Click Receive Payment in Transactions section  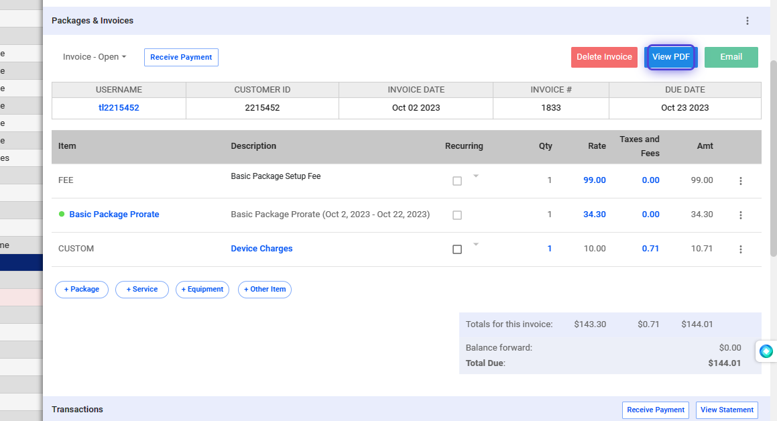[x=656, y=410]
